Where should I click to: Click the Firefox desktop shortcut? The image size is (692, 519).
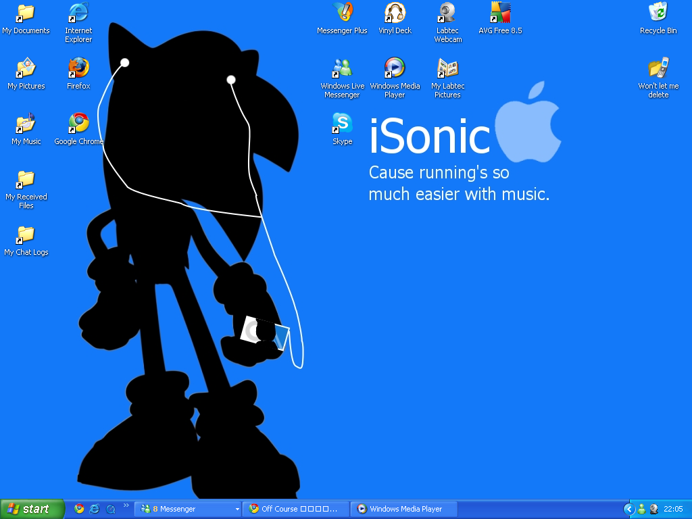[78, 74]
